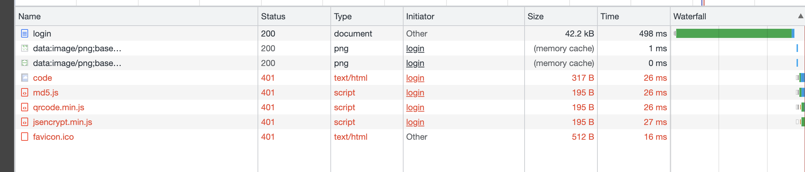Follow login initiator link for jsencrypt.min.js
805x172 pixels.
coord(415,122)
